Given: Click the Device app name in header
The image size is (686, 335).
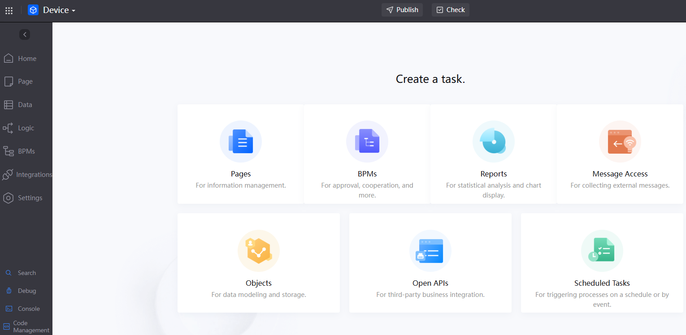Looking at the screenshot, I should tap(56, 10).
